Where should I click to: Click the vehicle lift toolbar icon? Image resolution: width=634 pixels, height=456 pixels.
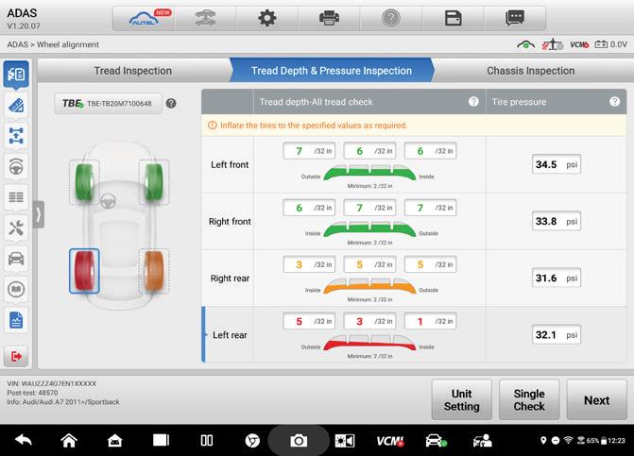pos(206,19)
